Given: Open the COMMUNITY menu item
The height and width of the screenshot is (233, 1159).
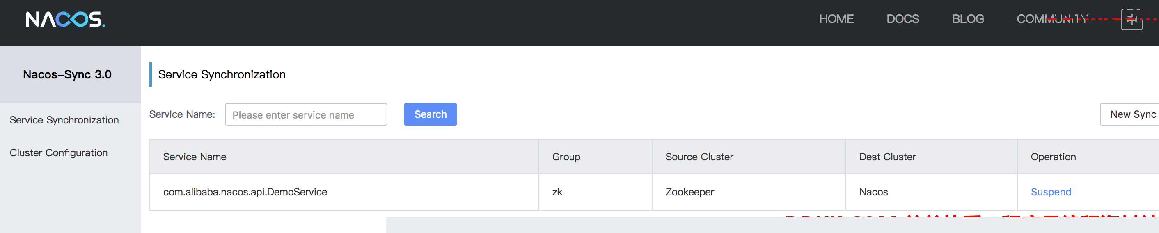Looking at the screenshot, I should (x=1052, y=19).
